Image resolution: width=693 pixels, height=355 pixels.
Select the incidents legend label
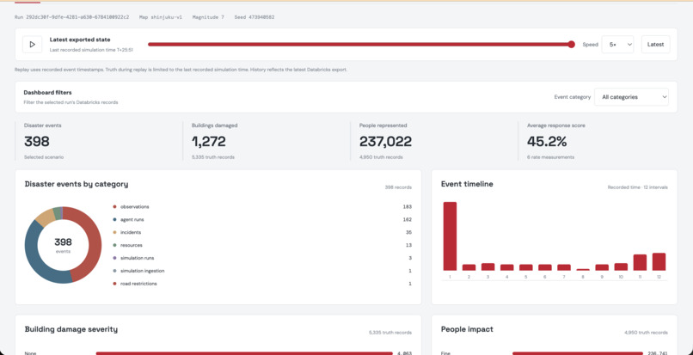pos(131,232)
